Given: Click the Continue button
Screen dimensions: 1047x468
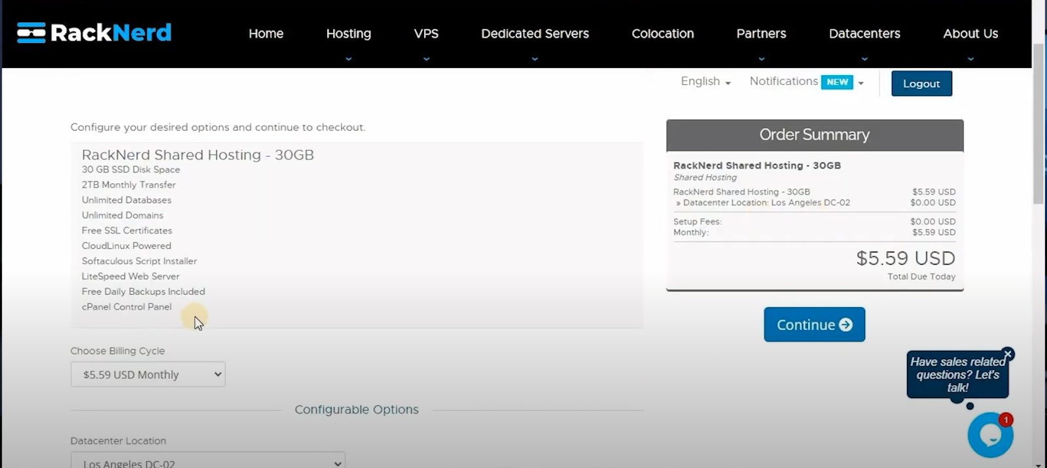Looking at the screenshot, I should [x=814, y=324].
